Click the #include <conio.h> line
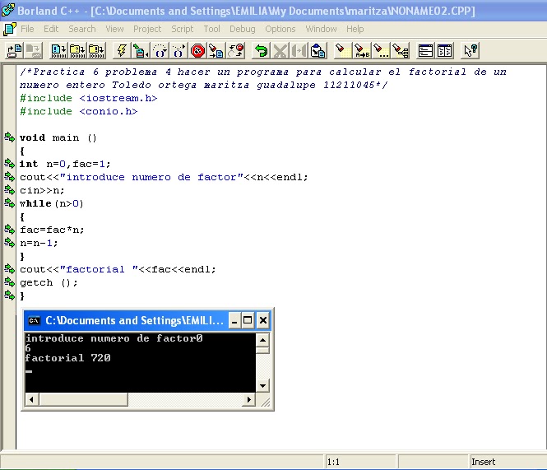 tap(79, 111)
